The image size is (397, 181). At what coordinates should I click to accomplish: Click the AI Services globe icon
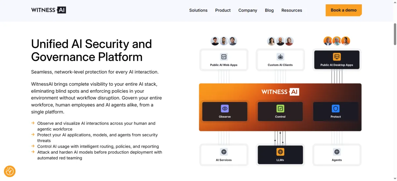point(224,152)
